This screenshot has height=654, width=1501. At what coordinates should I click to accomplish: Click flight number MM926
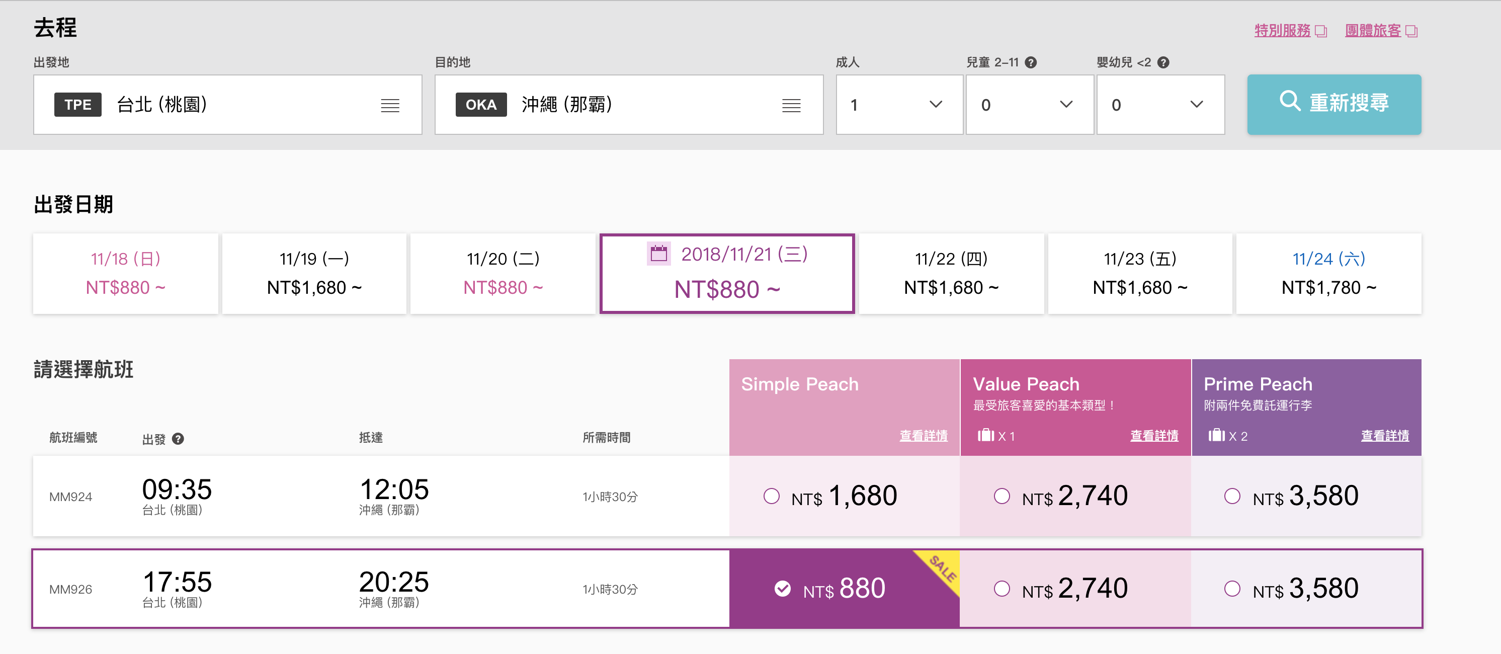70,590
